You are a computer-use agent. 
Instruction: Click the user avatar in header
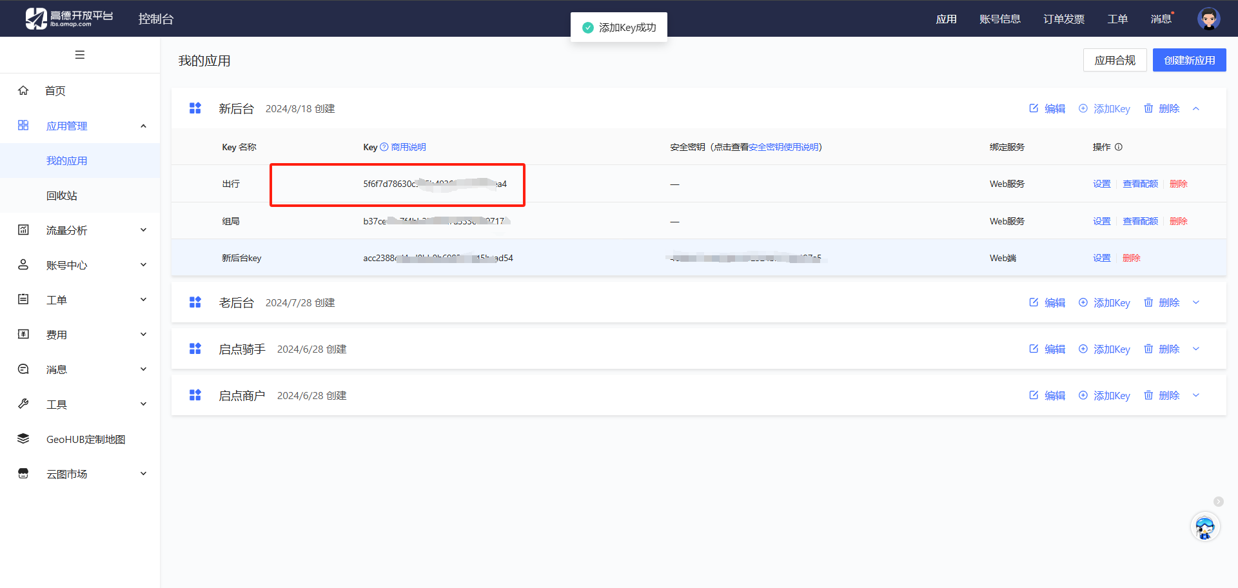click(1208, 19)
